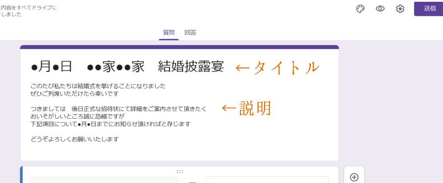Click the purple 送信 button

click(x=428, y=9)
